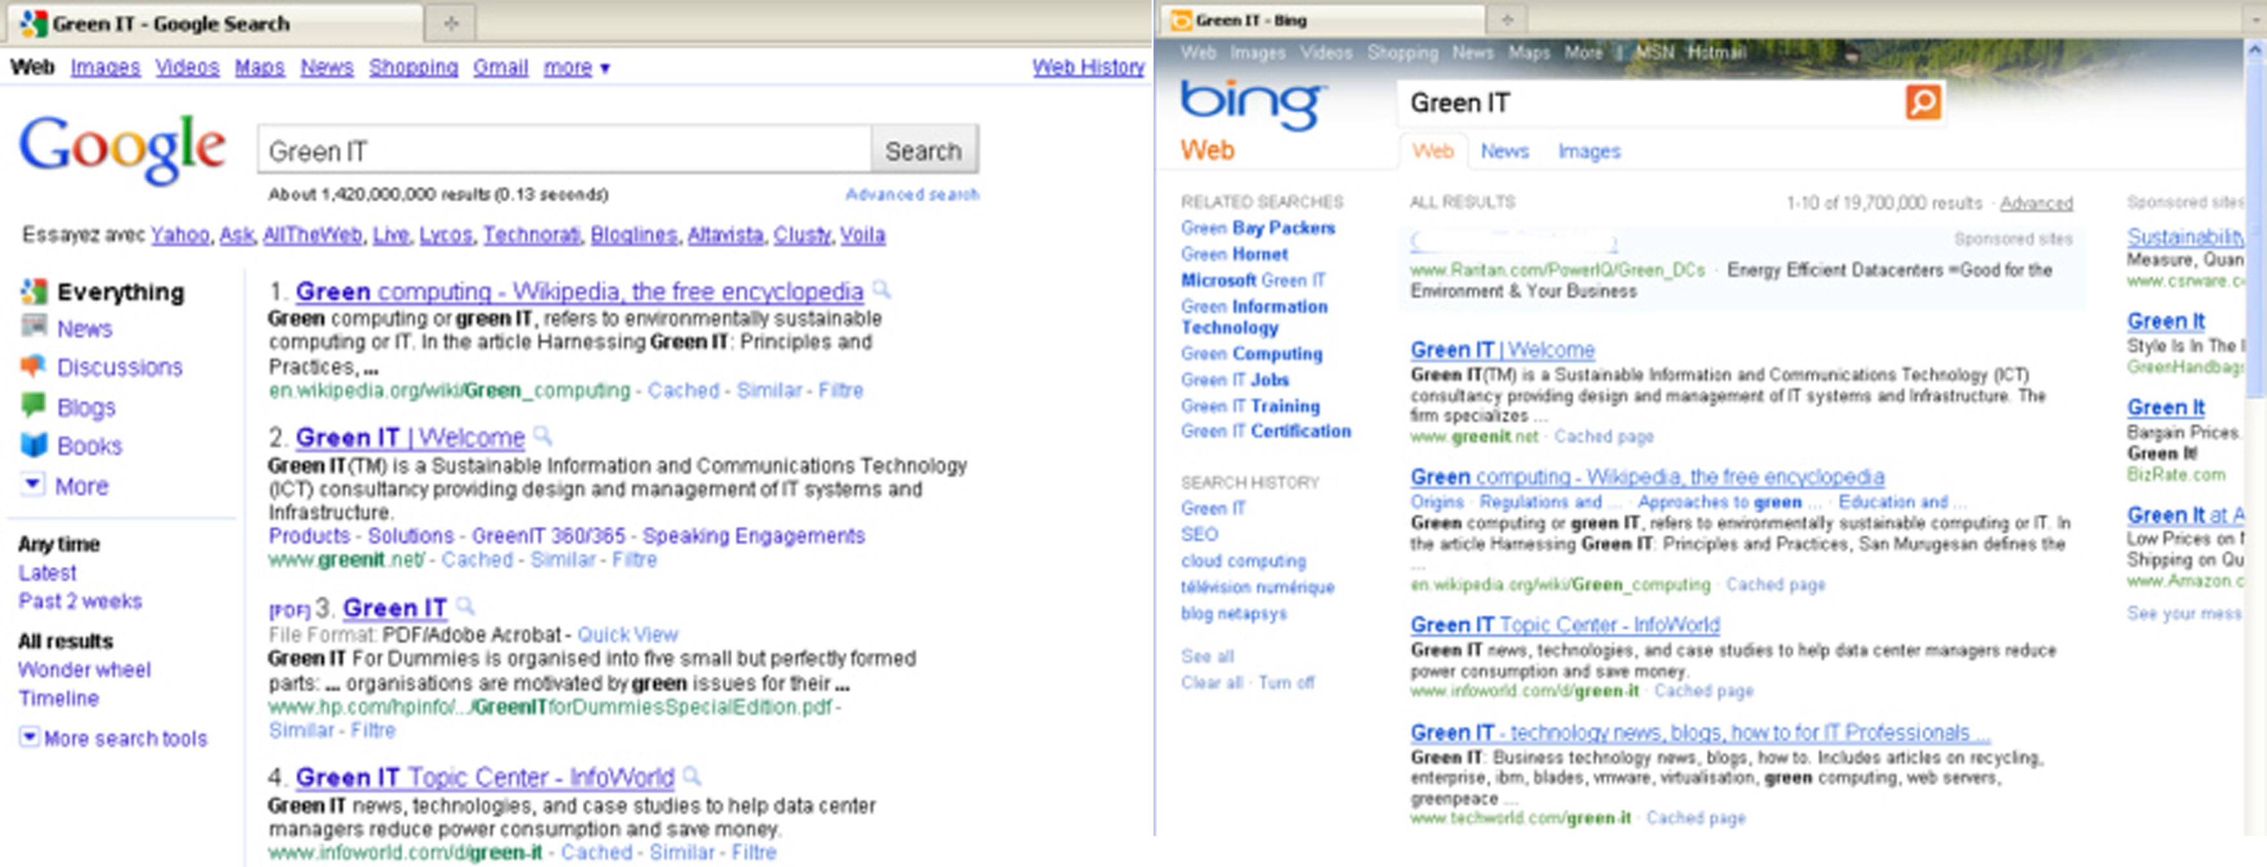Filter Google results to Latest

coord(48,572)
